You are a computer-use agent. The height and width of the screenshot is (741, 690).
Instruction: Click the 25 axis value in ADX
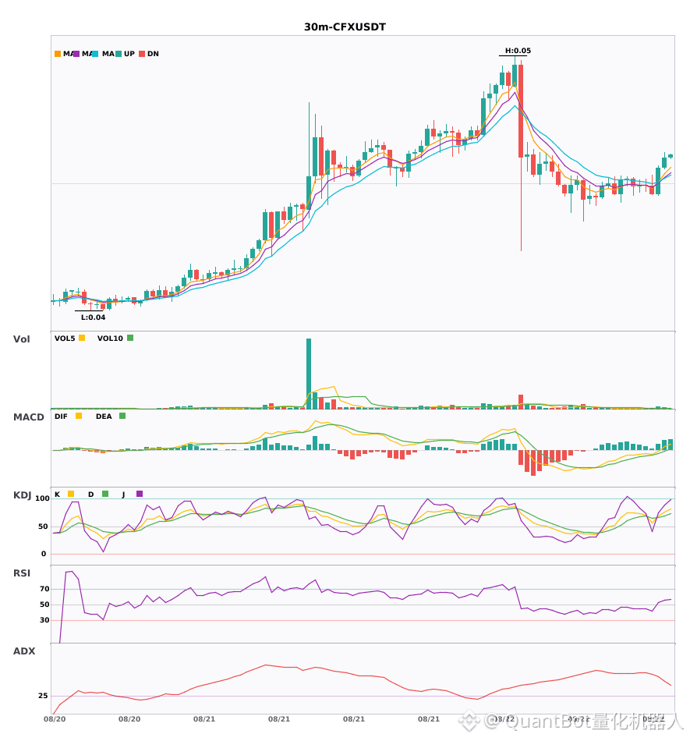[x=43, y=696]
